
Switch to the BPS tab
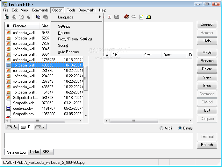(47, 152)
